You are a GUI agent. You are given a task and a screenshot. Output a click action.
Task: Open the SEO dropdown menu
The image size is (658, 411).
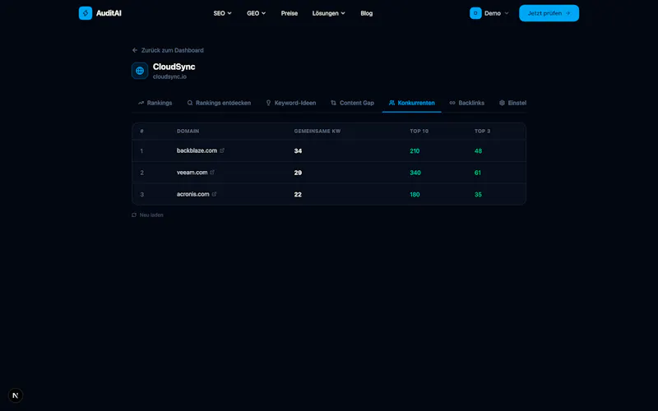pos(222,13)
